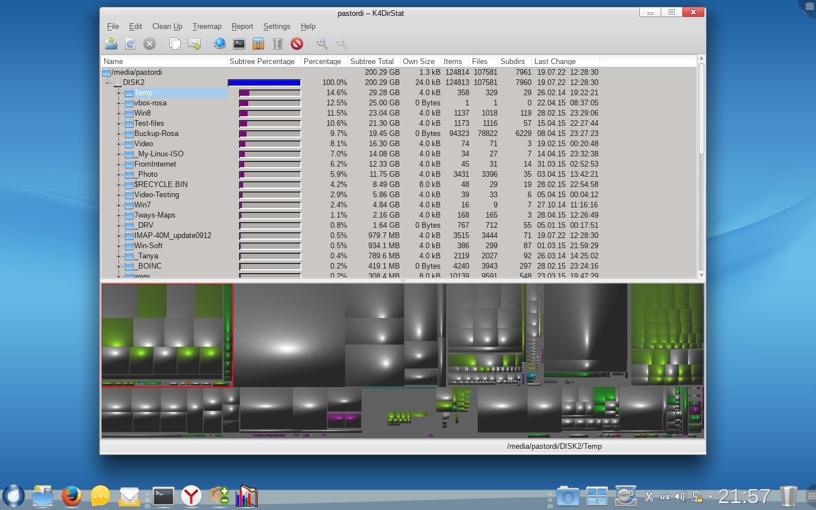Open the Clean Up menu

coord(167,26)
